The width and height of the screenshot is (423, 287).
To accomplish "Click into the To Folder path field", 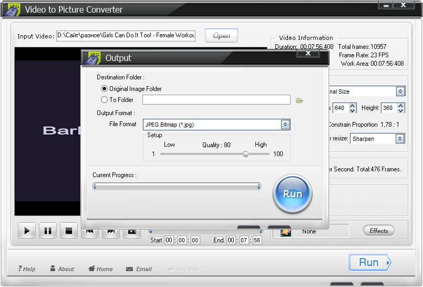I will pos(216,100).
